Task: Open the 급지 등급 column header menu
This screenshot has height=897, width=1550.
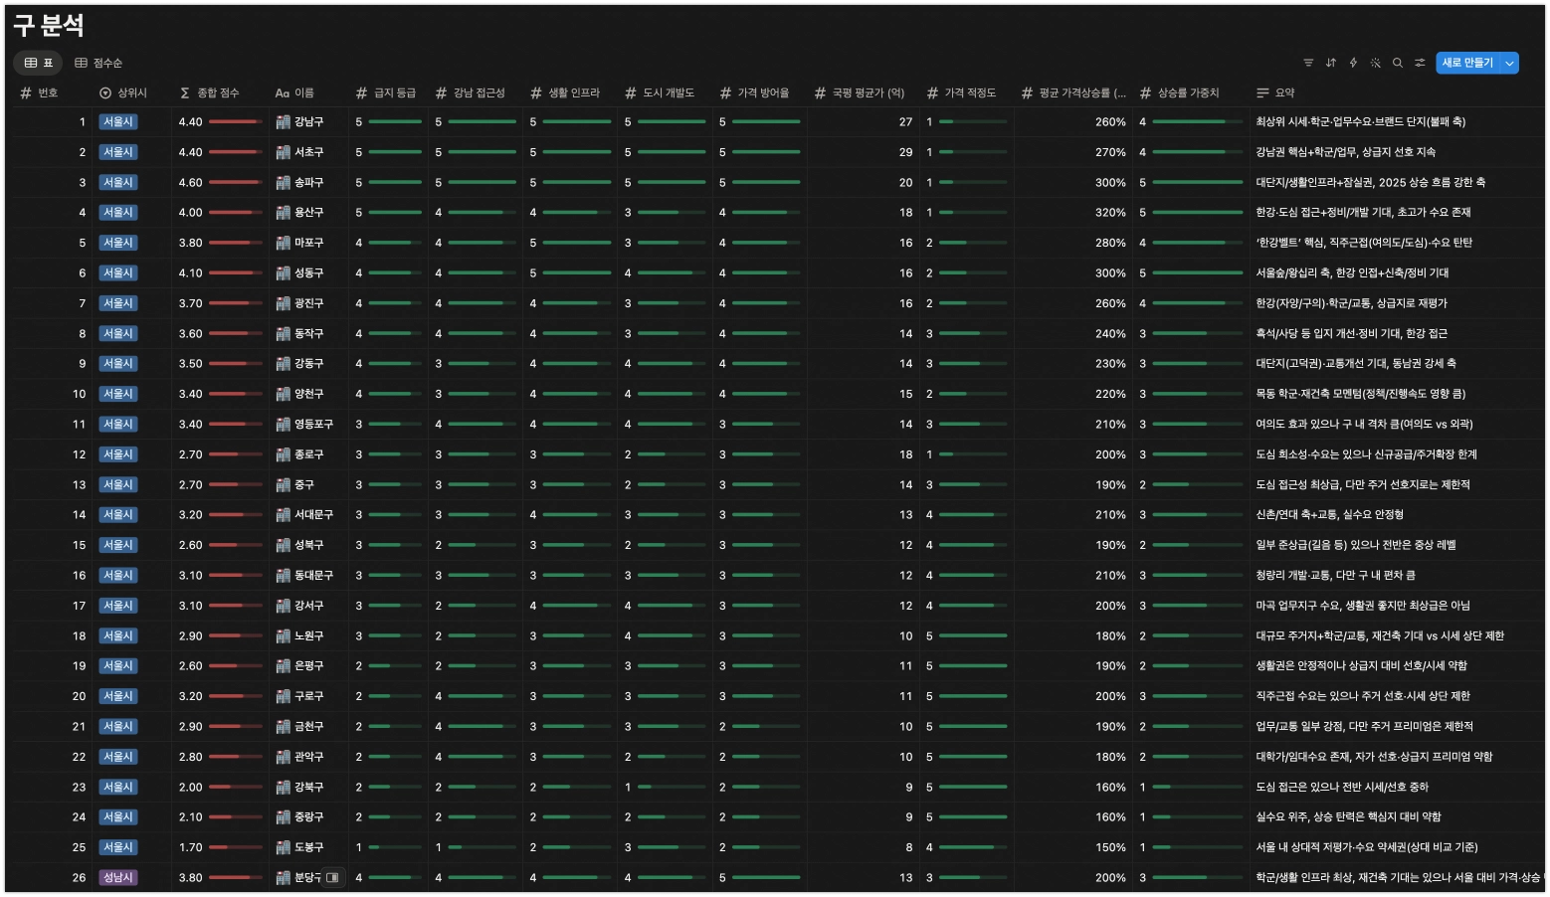Action: point(386,92)
